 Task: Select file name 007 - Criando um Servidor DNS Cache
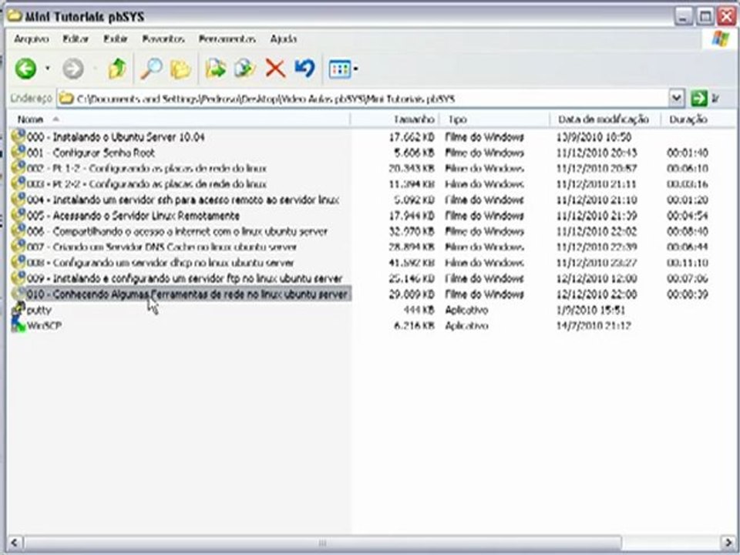[x=162, y=247]
